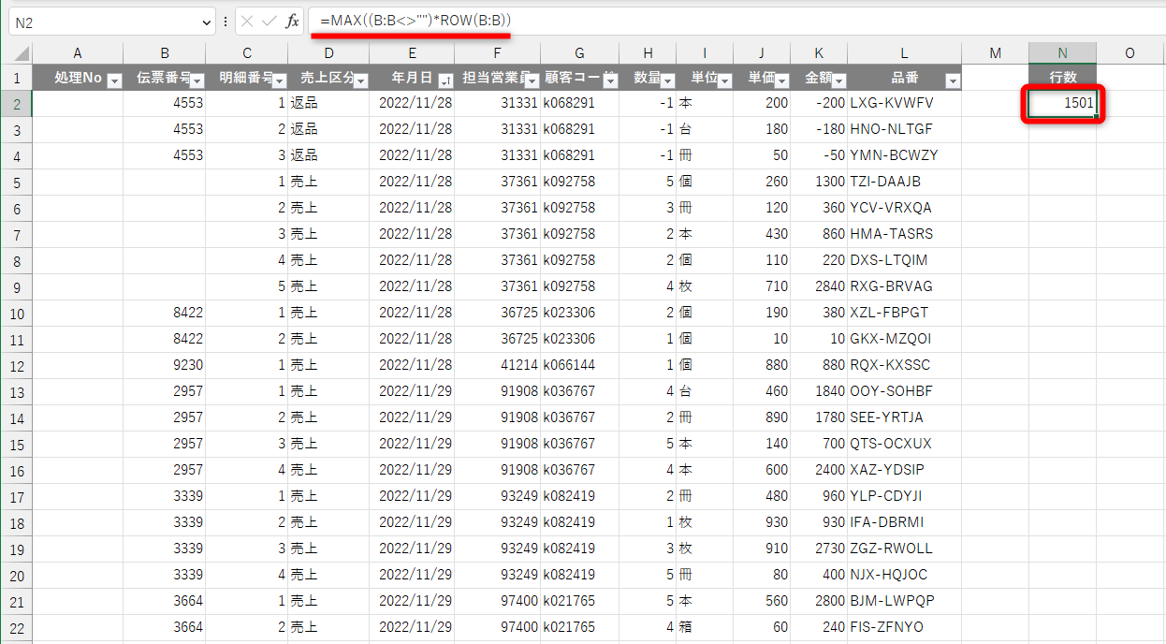This screenshot has height=644, width=1166.
Task: Click inside the Name Box field
Action: [x=94, y=20]
